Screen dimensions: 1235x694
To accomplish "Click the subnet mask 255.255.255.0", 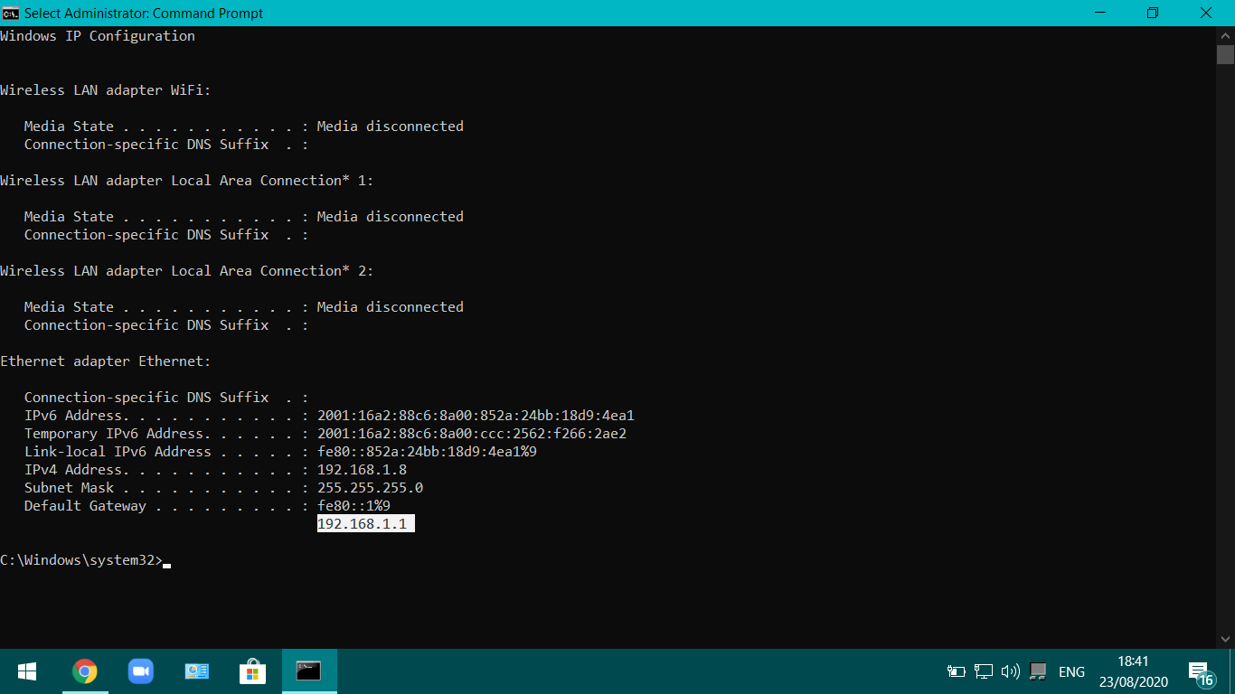I will tap(370, 488).
